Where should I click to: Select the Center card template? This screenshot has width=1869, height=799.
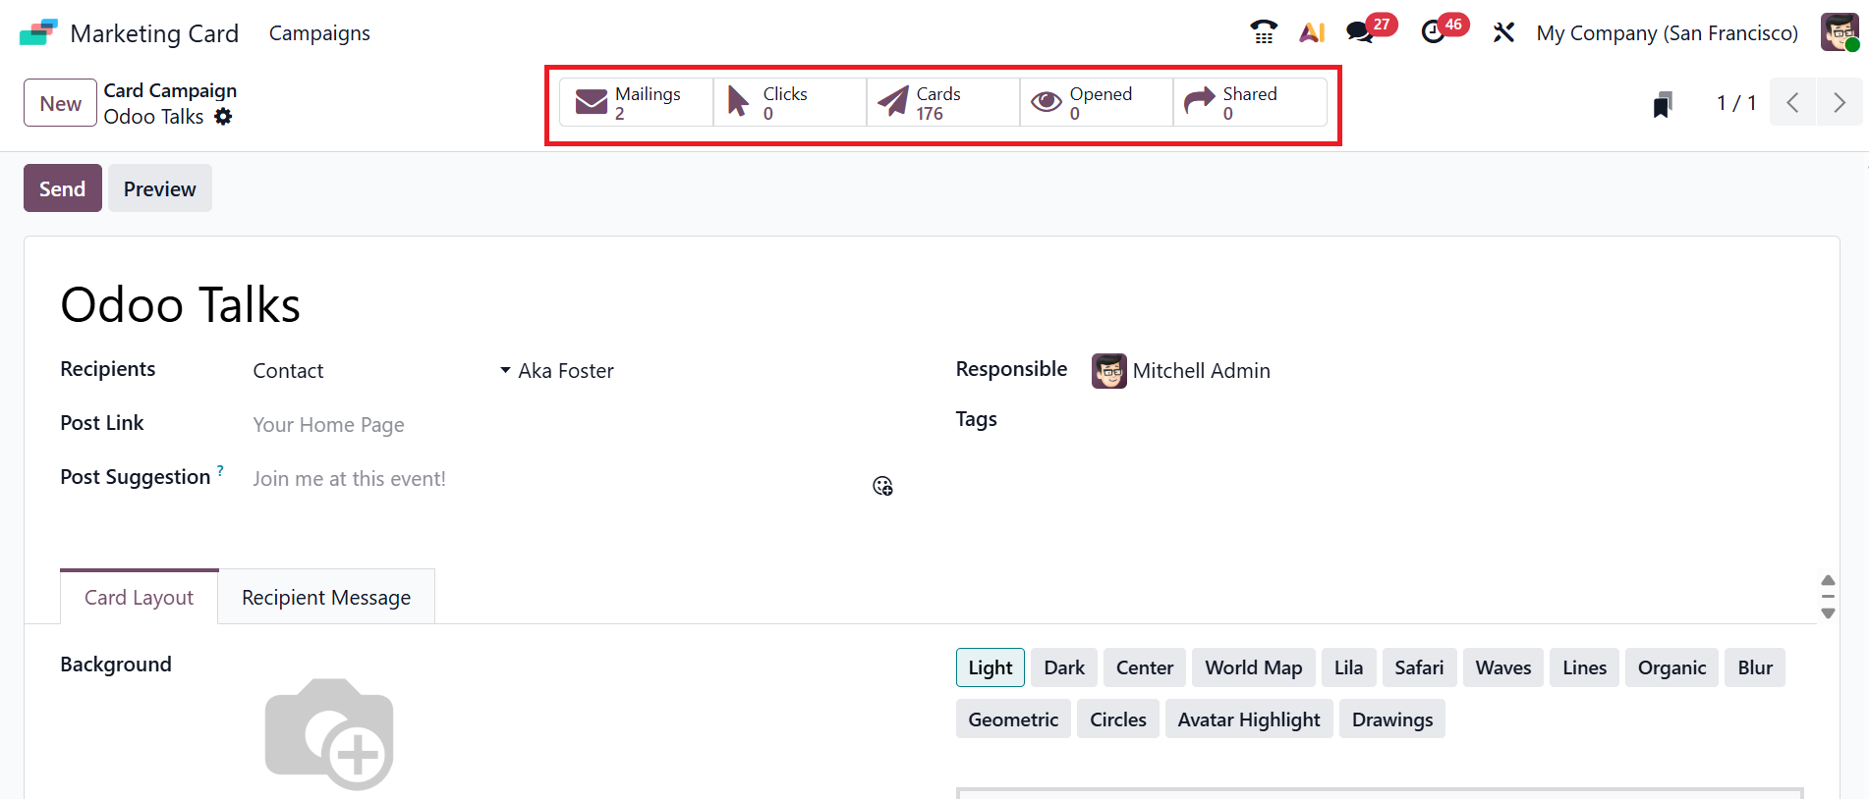tap(1145, 667)
